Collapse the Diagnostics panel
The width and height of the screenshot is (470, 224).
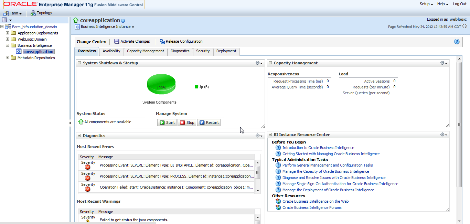click(79, 136)
